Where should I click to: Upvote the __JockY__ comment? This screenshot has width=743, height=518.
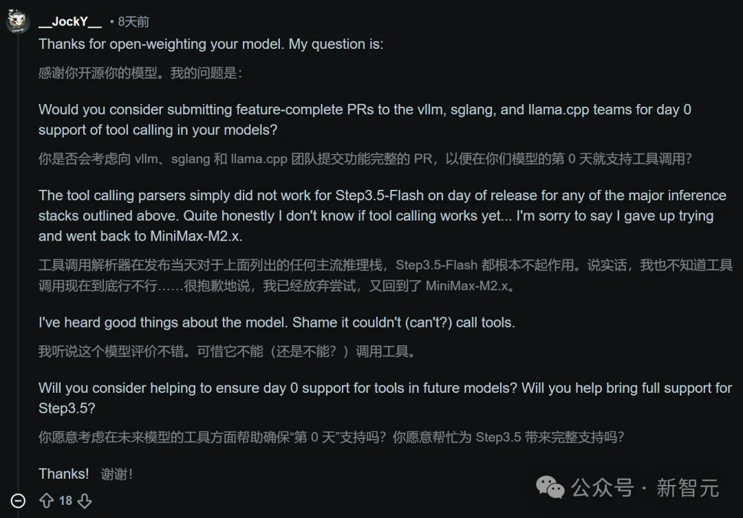(x=46, y=501)
